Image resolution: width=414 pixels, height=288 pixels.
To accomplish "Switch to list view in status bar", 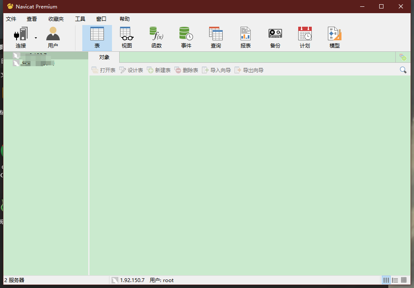I will [x=395, y=280].
